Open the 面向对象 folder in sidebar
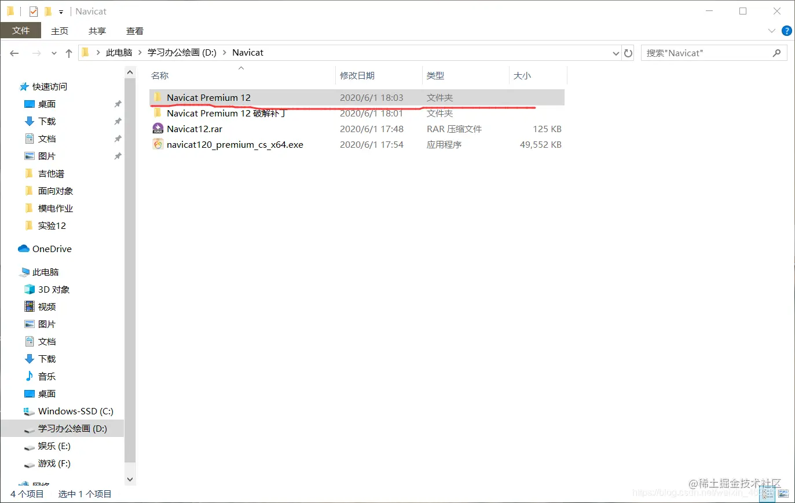 click(x=55, y=191)
